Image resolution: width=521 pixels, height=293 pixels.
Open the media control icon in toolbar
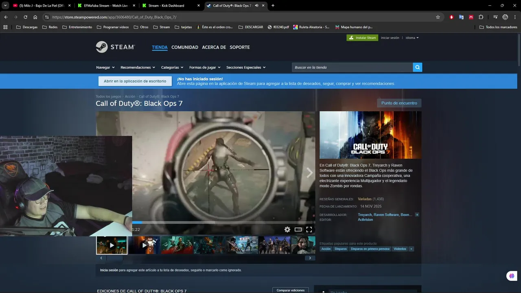click(x=495, y=17)
